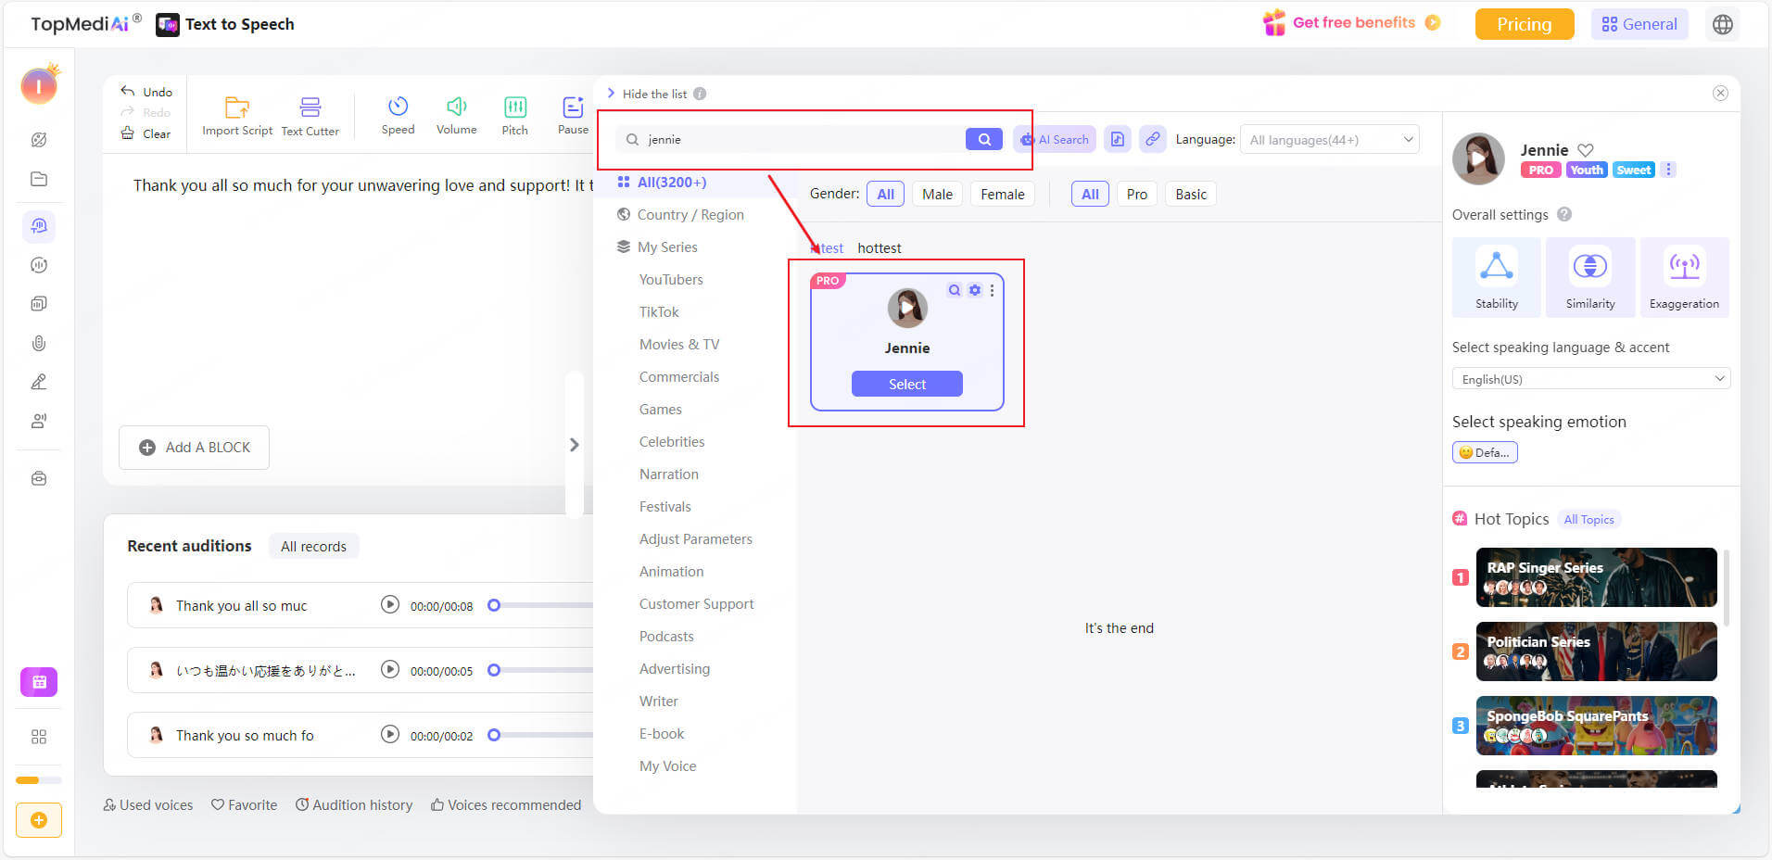Open the English(US) accent dropdown
The height and width of the screenshot is (860, 1772).
[1590, 379]
